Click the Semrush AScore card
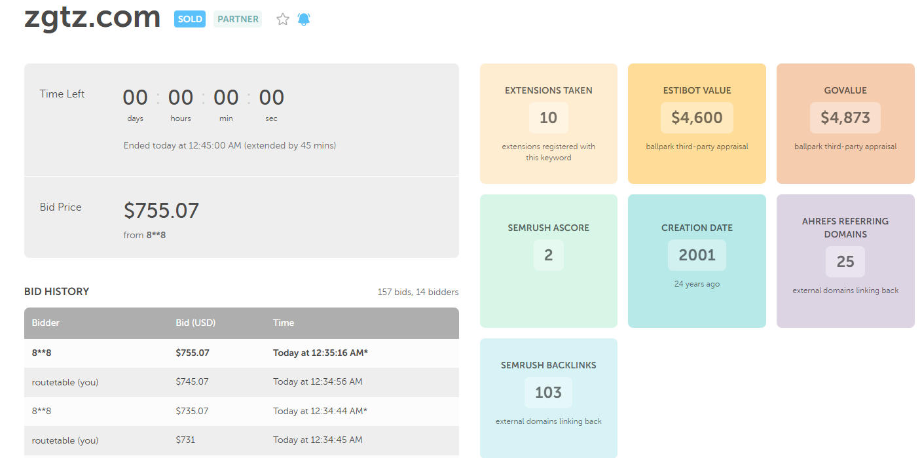Viewport: 922px width, 458px height. tap(548, 260)
